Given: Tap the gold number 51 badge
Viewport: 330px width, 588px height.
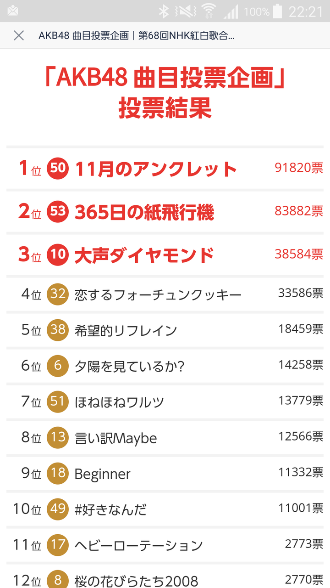Looking at the screenshot, I should pos(58,401).
